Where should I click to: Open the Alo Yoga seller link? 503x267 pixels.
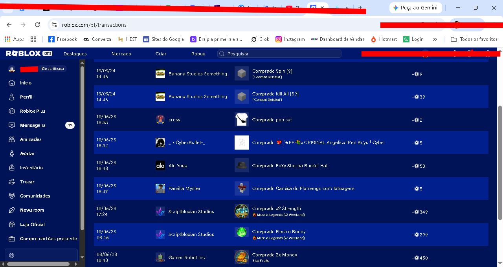(178, 166)
